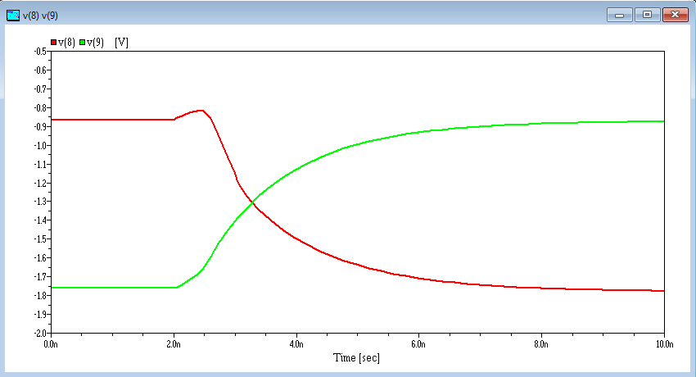Screen dimensions: 696x377
Task: Select the v(8) legend label
Action: point(66,43)
